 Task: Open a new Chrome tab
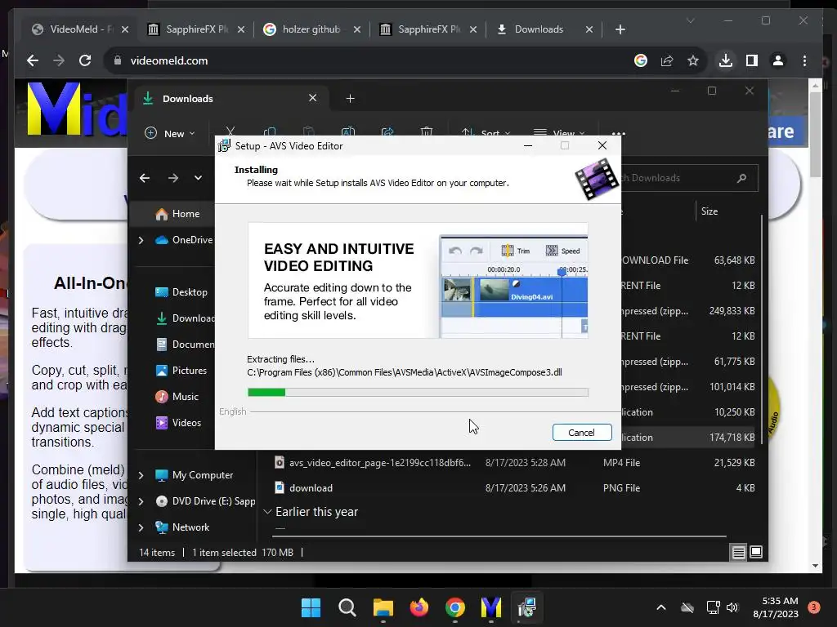point(620,29)
